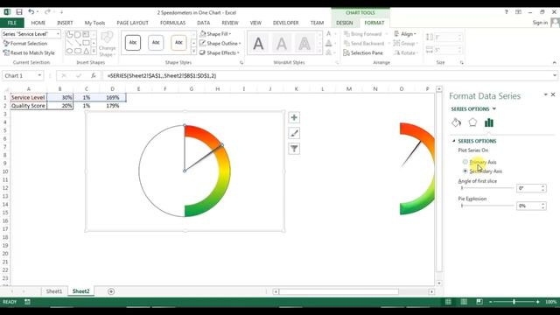Click the Insert Function fx icon
This screenshot has height=315, width=560.
94,76
